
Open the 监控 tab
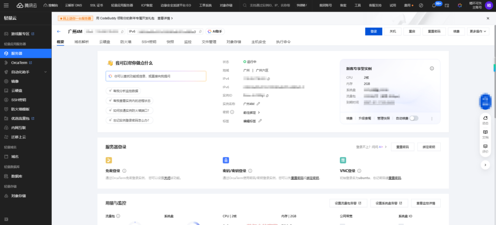188,42
